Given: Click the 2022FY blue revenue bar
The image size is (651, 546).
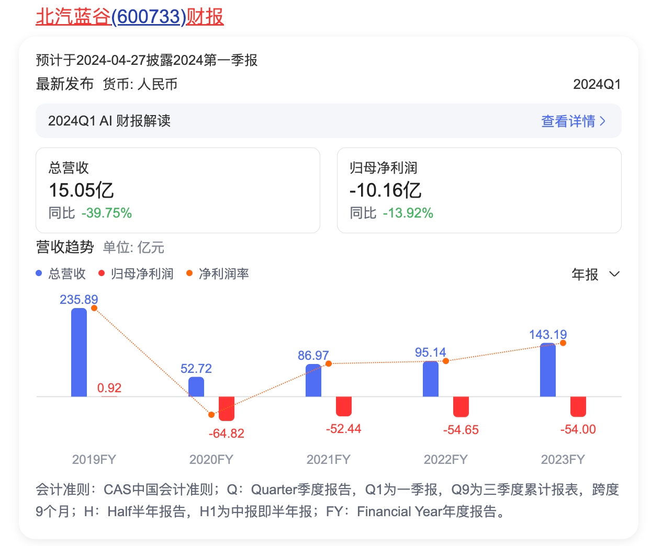Looking at the screenshot, I should tap(431, 379).
